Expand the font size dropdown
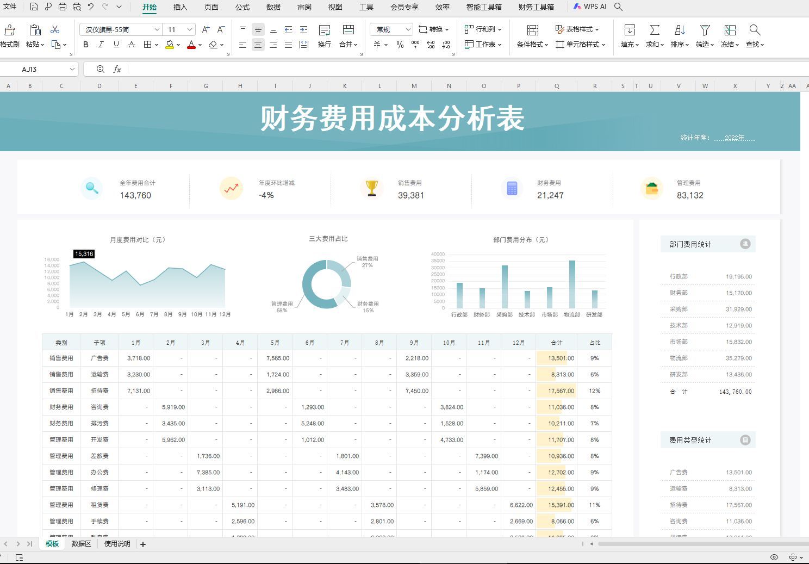Screen dimensions: 809x564 click(189, 29)
